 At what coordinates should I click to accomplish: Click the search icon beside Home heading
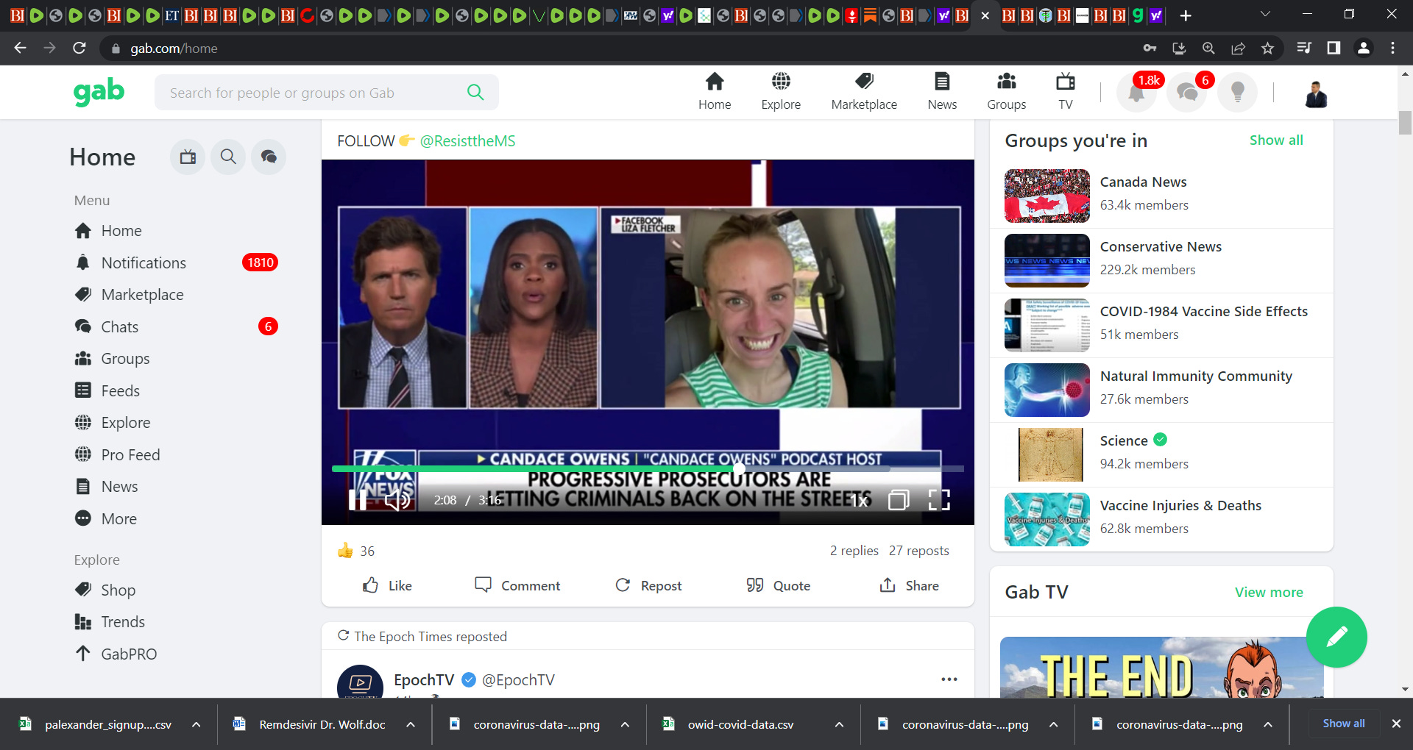pyautogui.click(x=228, y=157)
